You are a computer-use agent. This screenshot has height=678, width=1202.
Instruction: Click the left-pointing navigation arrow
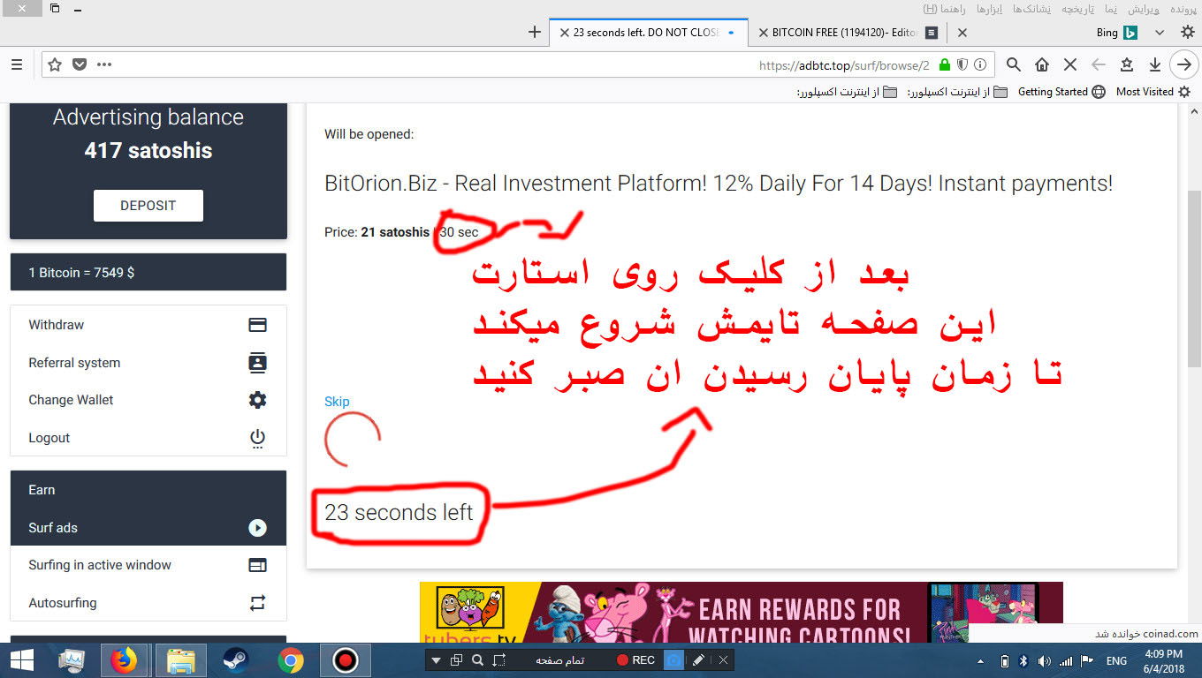[x=1099, y=64]
